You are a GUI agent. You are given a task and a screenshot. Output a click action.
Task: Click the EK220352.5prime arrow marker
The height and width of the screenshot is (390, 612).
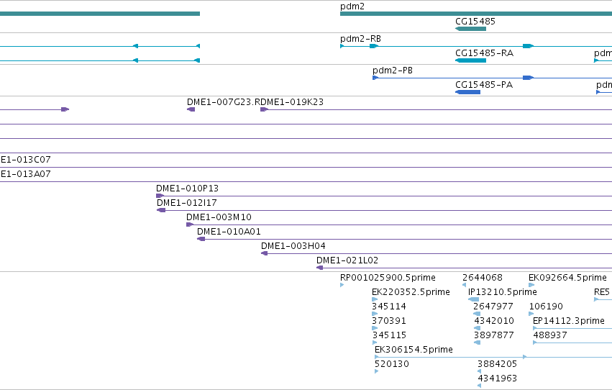375,299
